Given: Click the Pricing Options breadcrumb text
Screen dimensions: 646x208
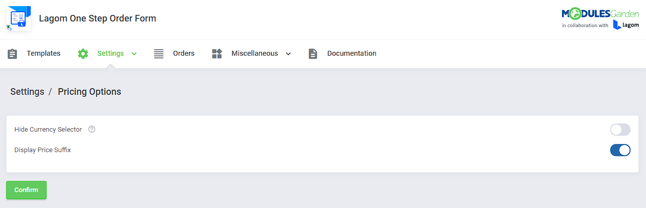Looking at the screenshot, I should pyautogui.click(x=90, y=92).
